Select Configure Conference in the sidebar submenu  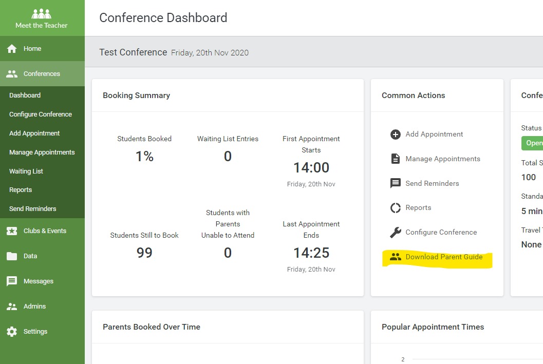[41, 114]
